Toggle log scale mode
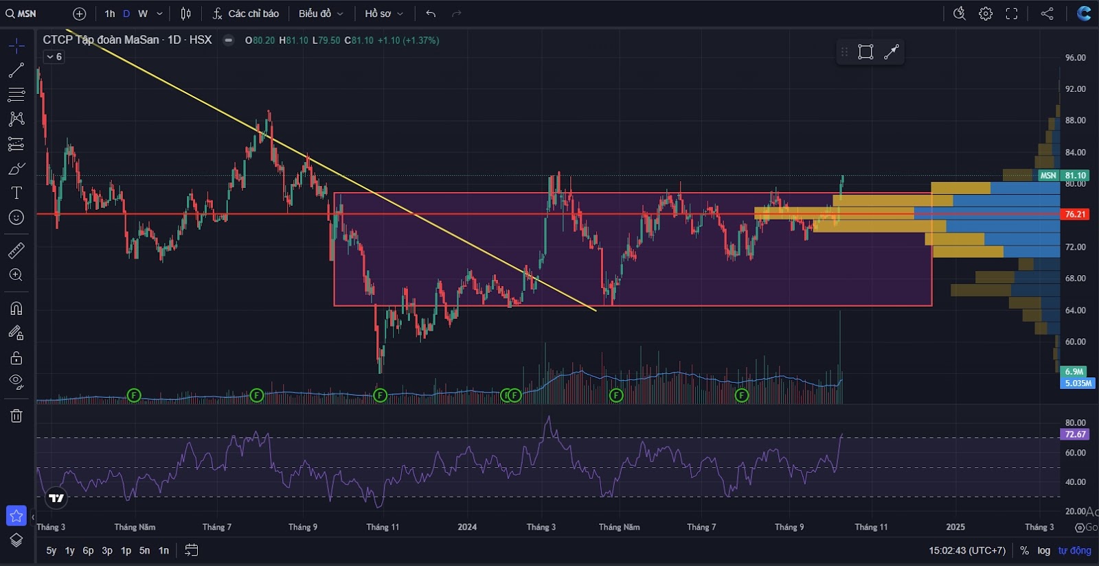The height and width of the screenshot is (566, 1099). [1043, 550]
